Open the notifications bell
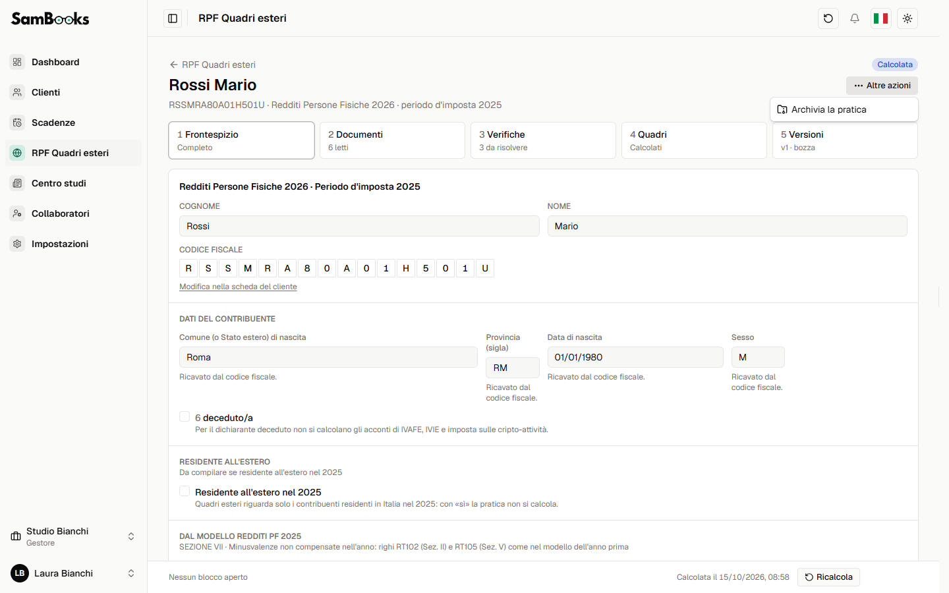Screen dimensions: 949x593 coord(855,18)
